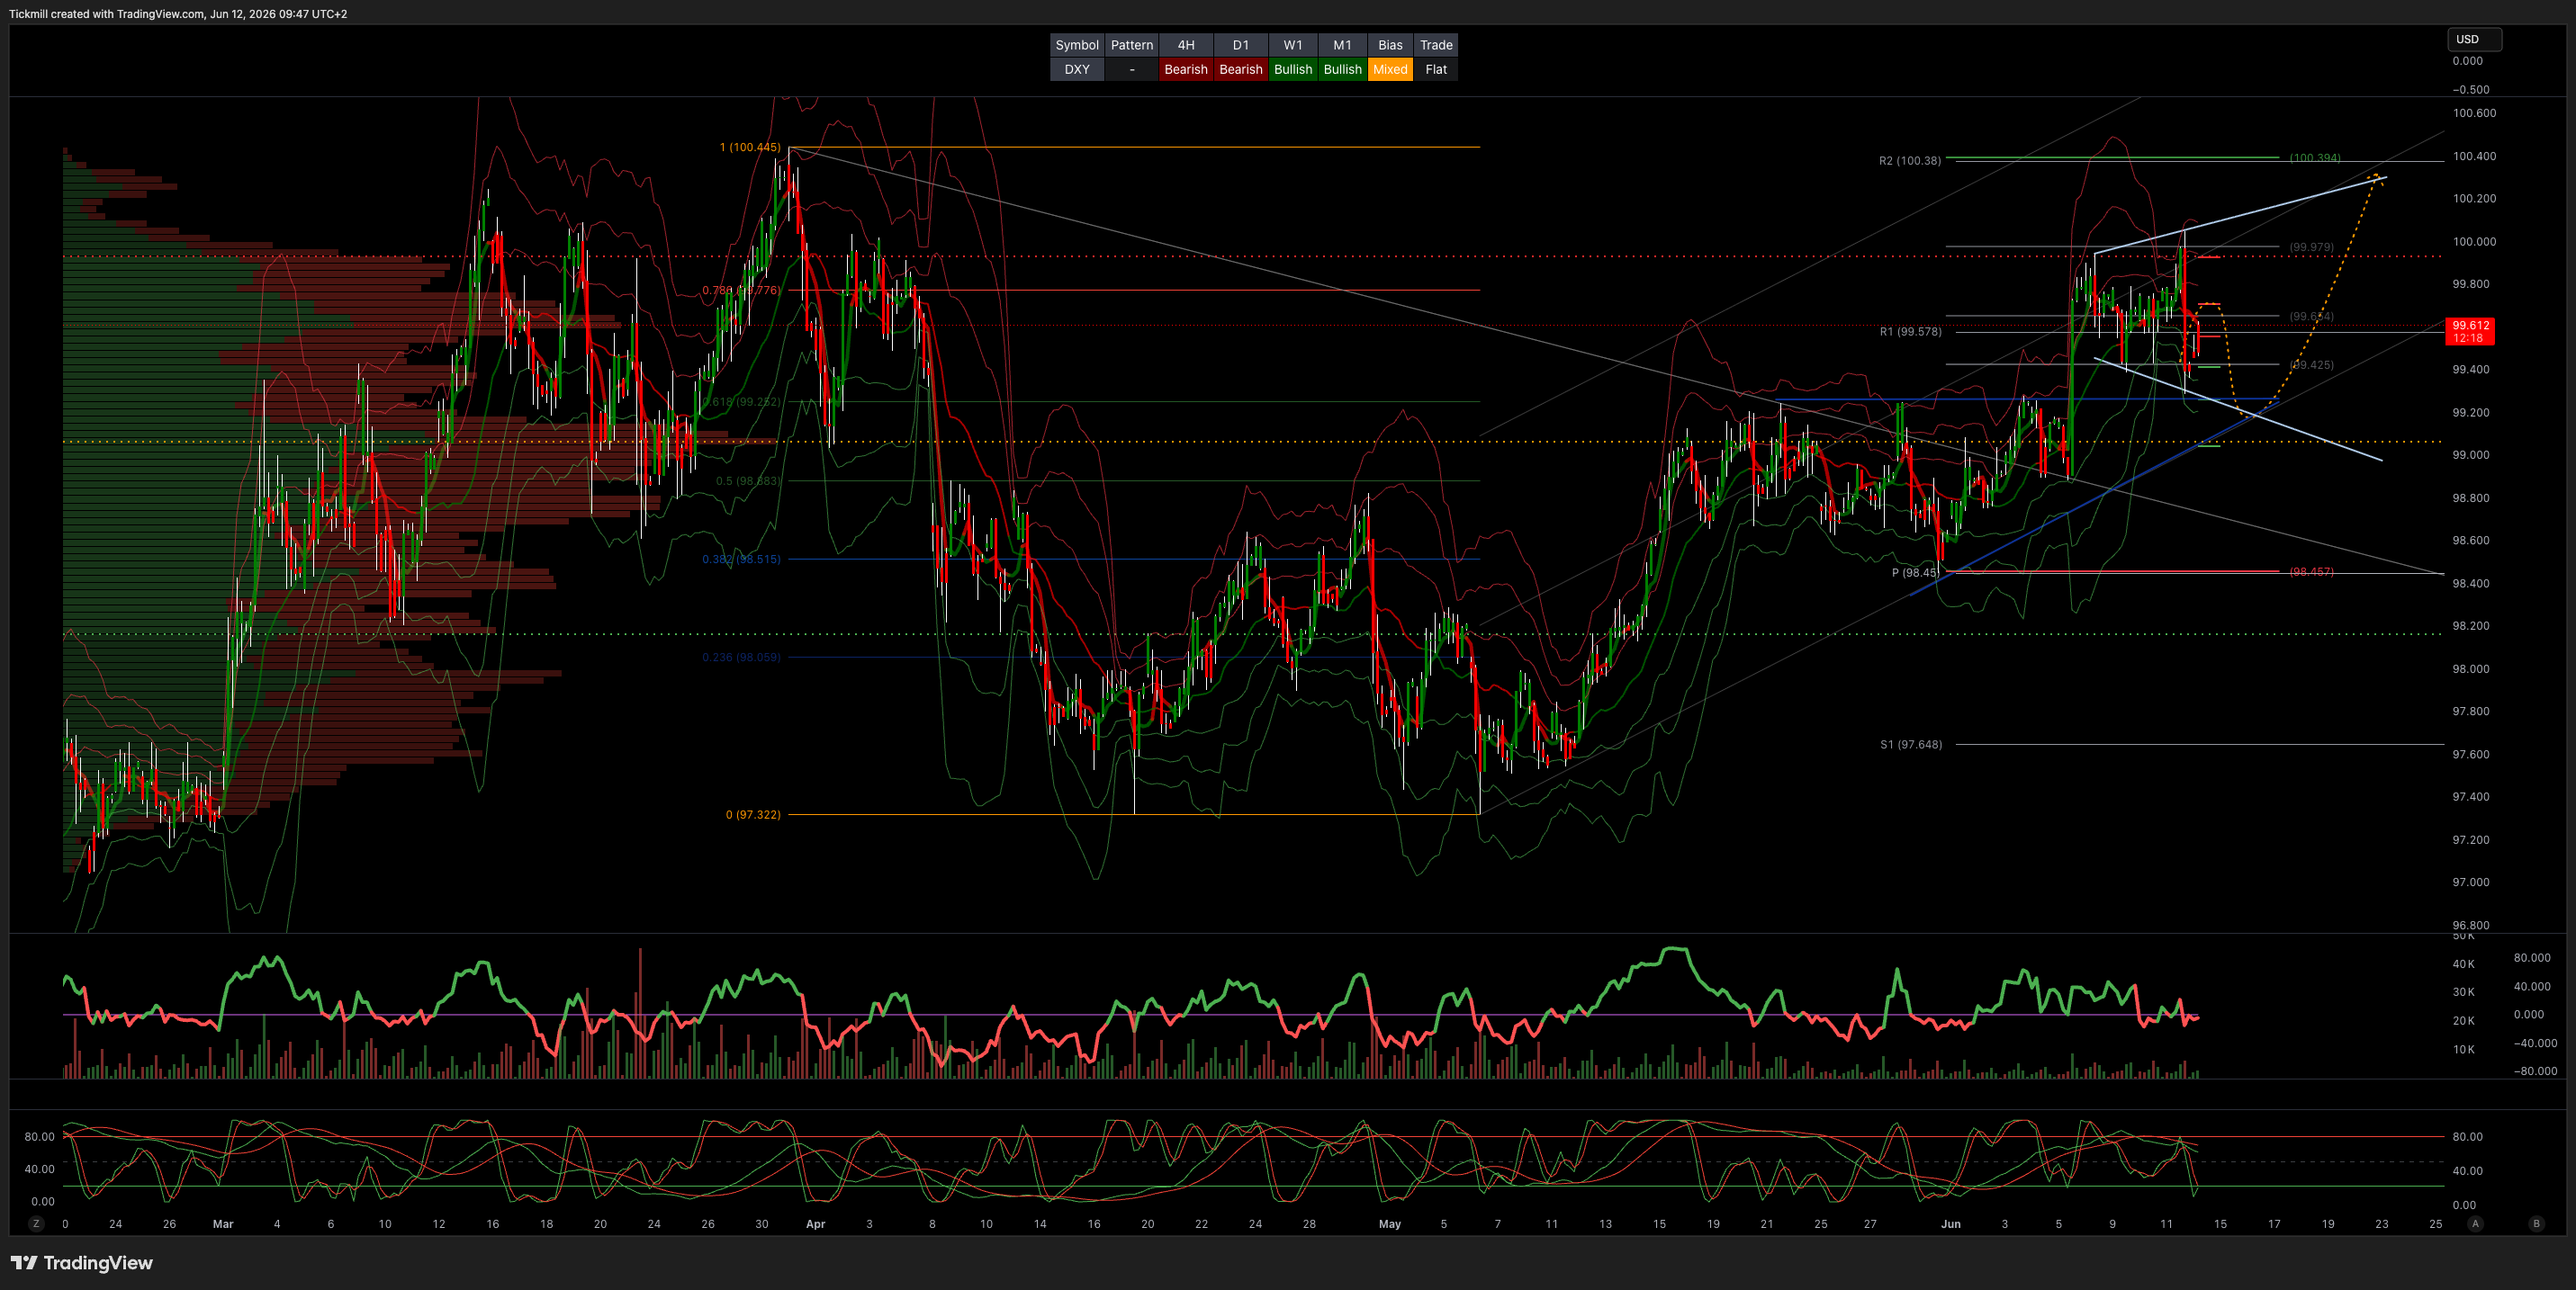Click the orange Mixed bias cell
The width and height of the screenshot is (2576, 1290).
coord(1390,69)
